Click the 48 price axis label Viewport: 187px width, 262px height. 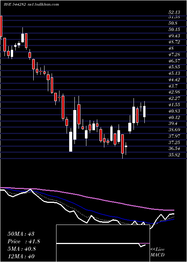click(171, 48)
